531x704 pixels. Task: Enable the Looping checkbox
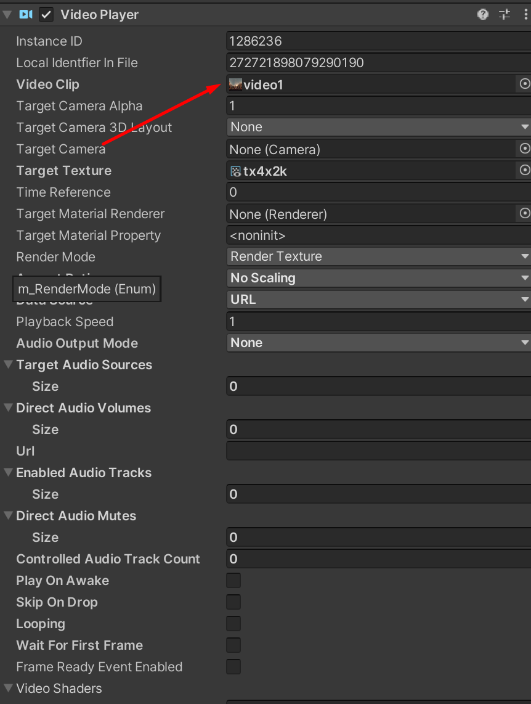point(233,624)
